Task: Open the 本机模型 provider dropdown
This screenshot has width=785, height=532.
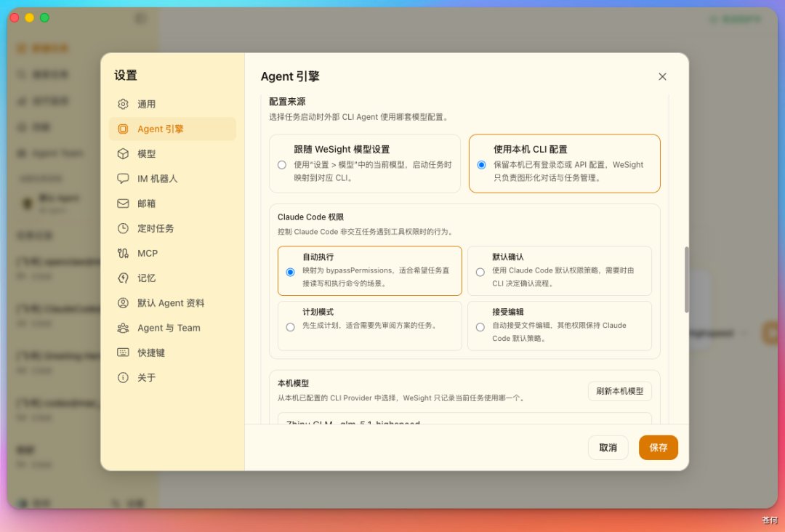Action: point(464,419)
